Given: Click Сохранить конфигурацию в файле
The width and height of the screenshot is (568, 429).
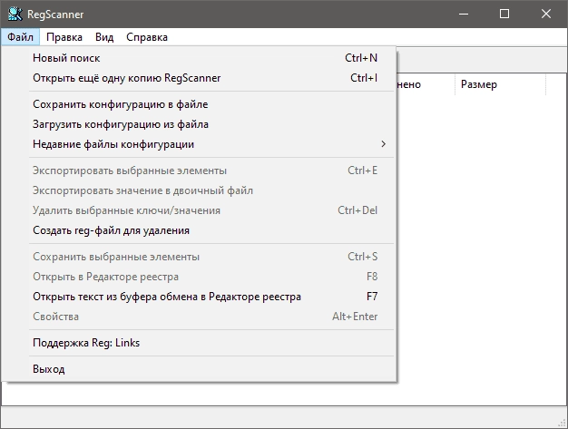Looking at the screenshot, I should point(198,104).
